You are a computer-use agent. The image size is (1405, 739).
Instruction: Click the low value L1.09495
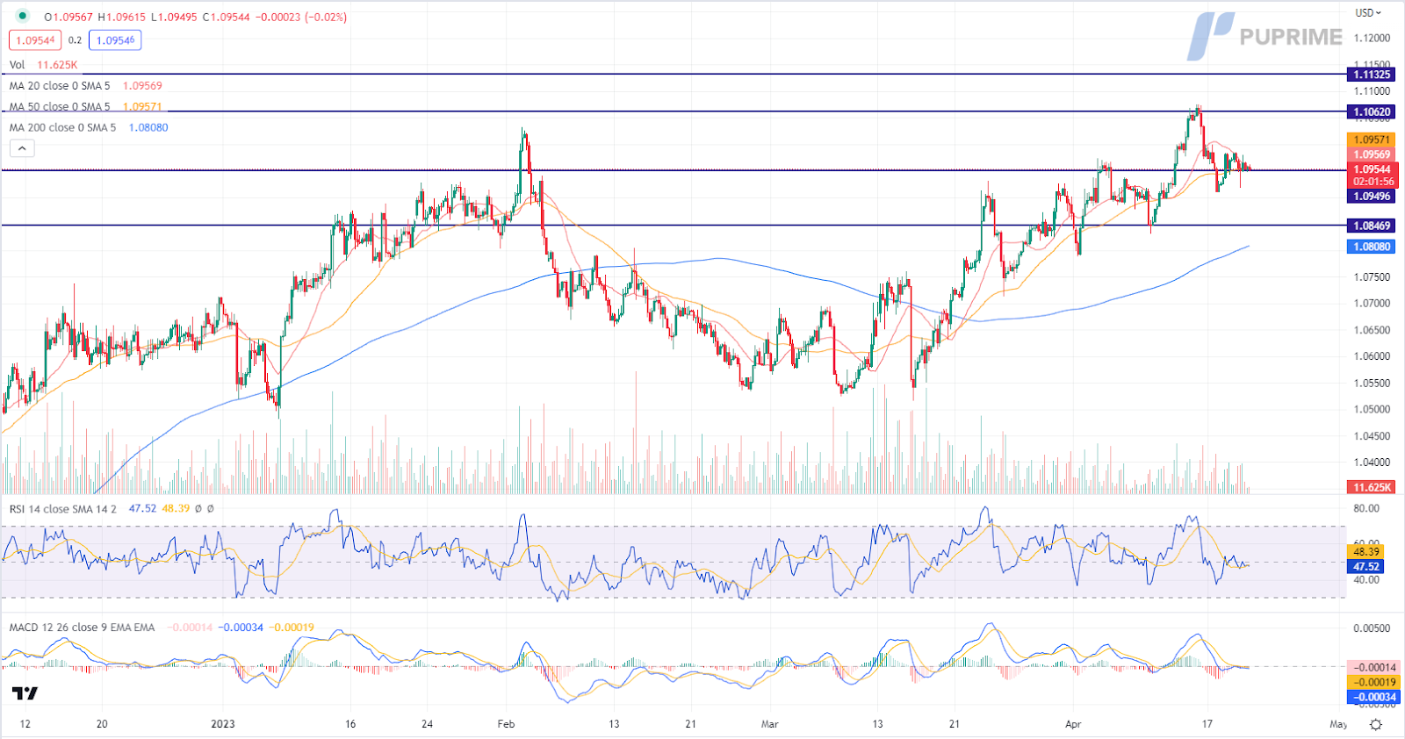[x=174, y=18]
